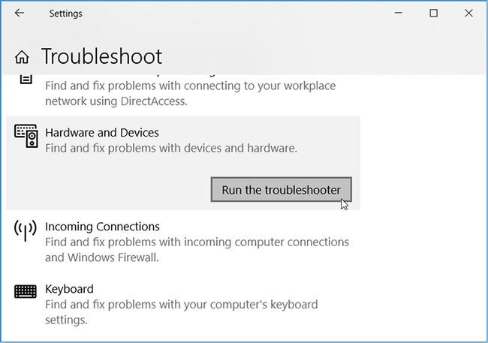This screenshot has width=488, height=343.
Task: Minimize the Settings window
Action: (x=398, y=14)
